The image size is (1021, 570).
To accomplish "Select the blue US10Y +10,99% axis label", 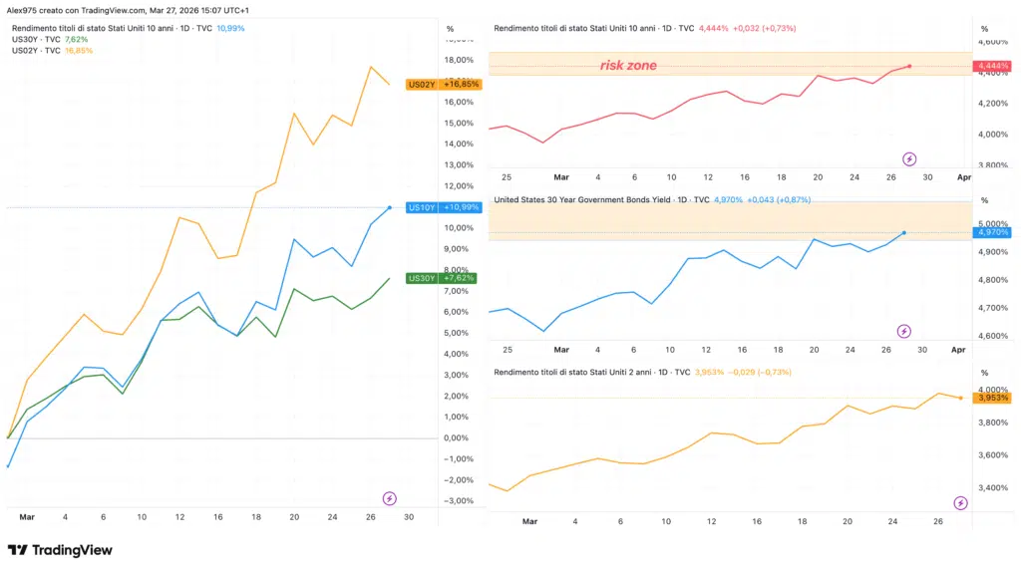I will [x=443, y=207].
